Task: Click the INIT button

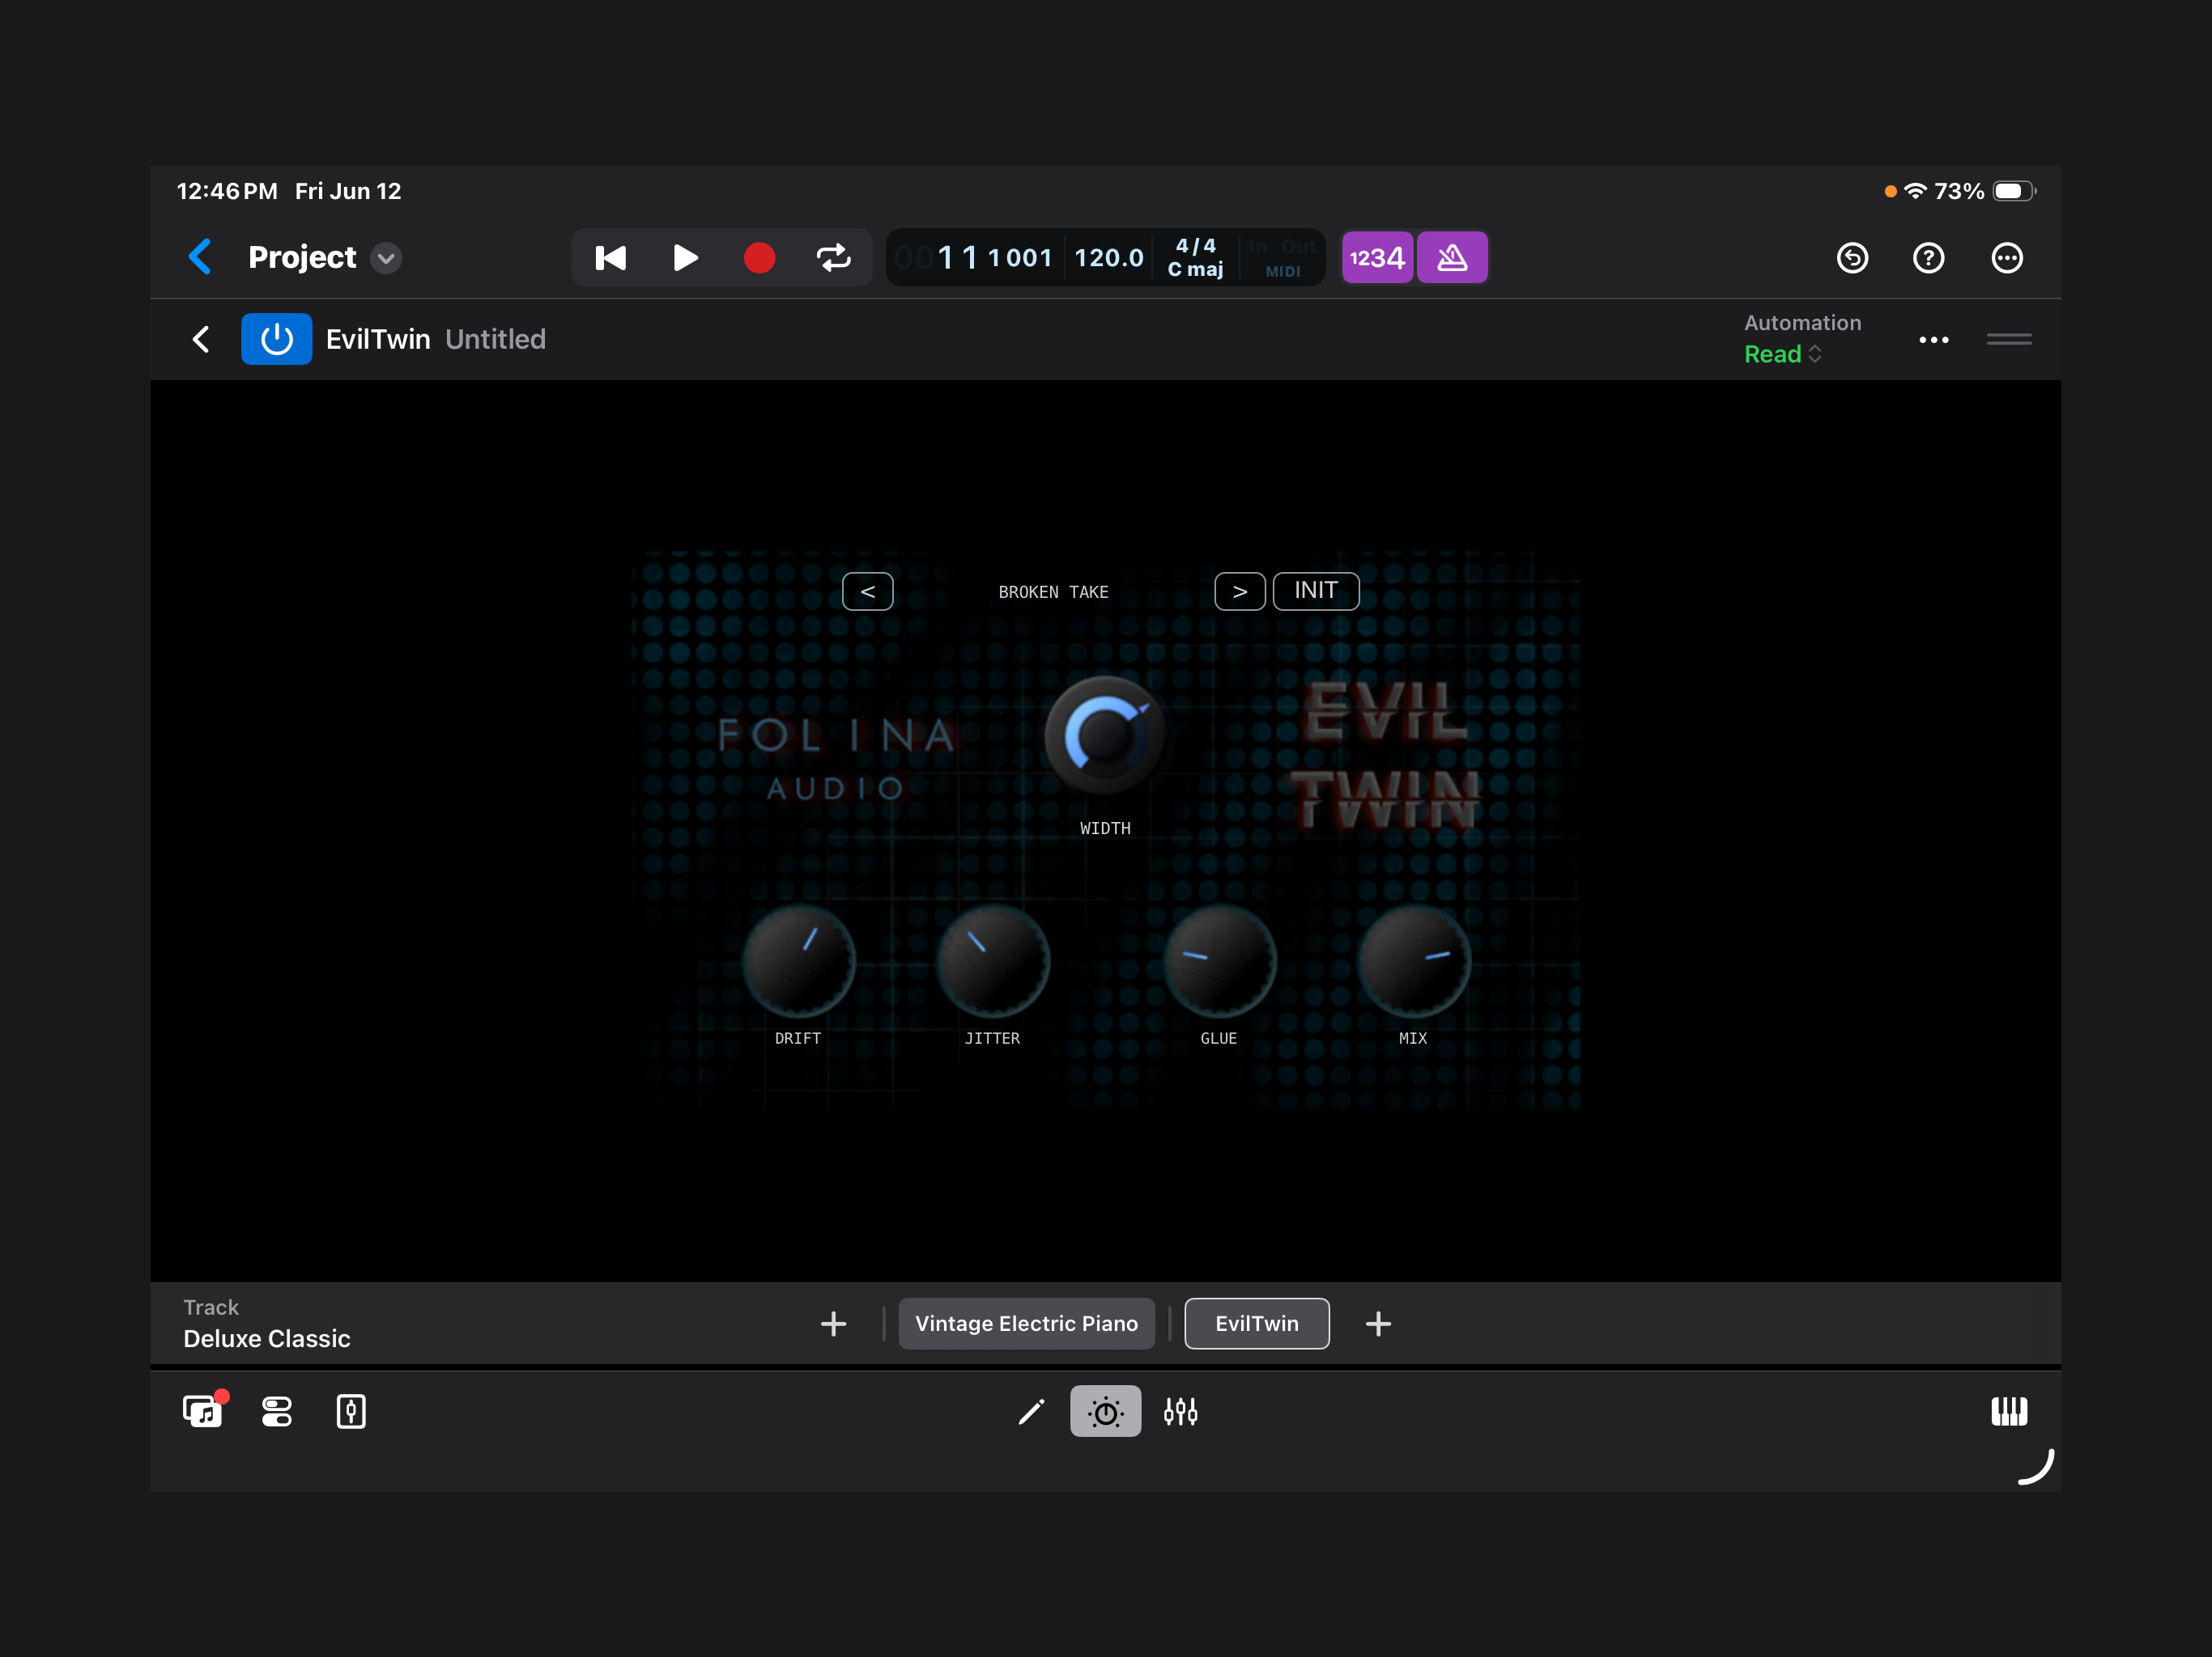Action: (x=1315, y=591)
